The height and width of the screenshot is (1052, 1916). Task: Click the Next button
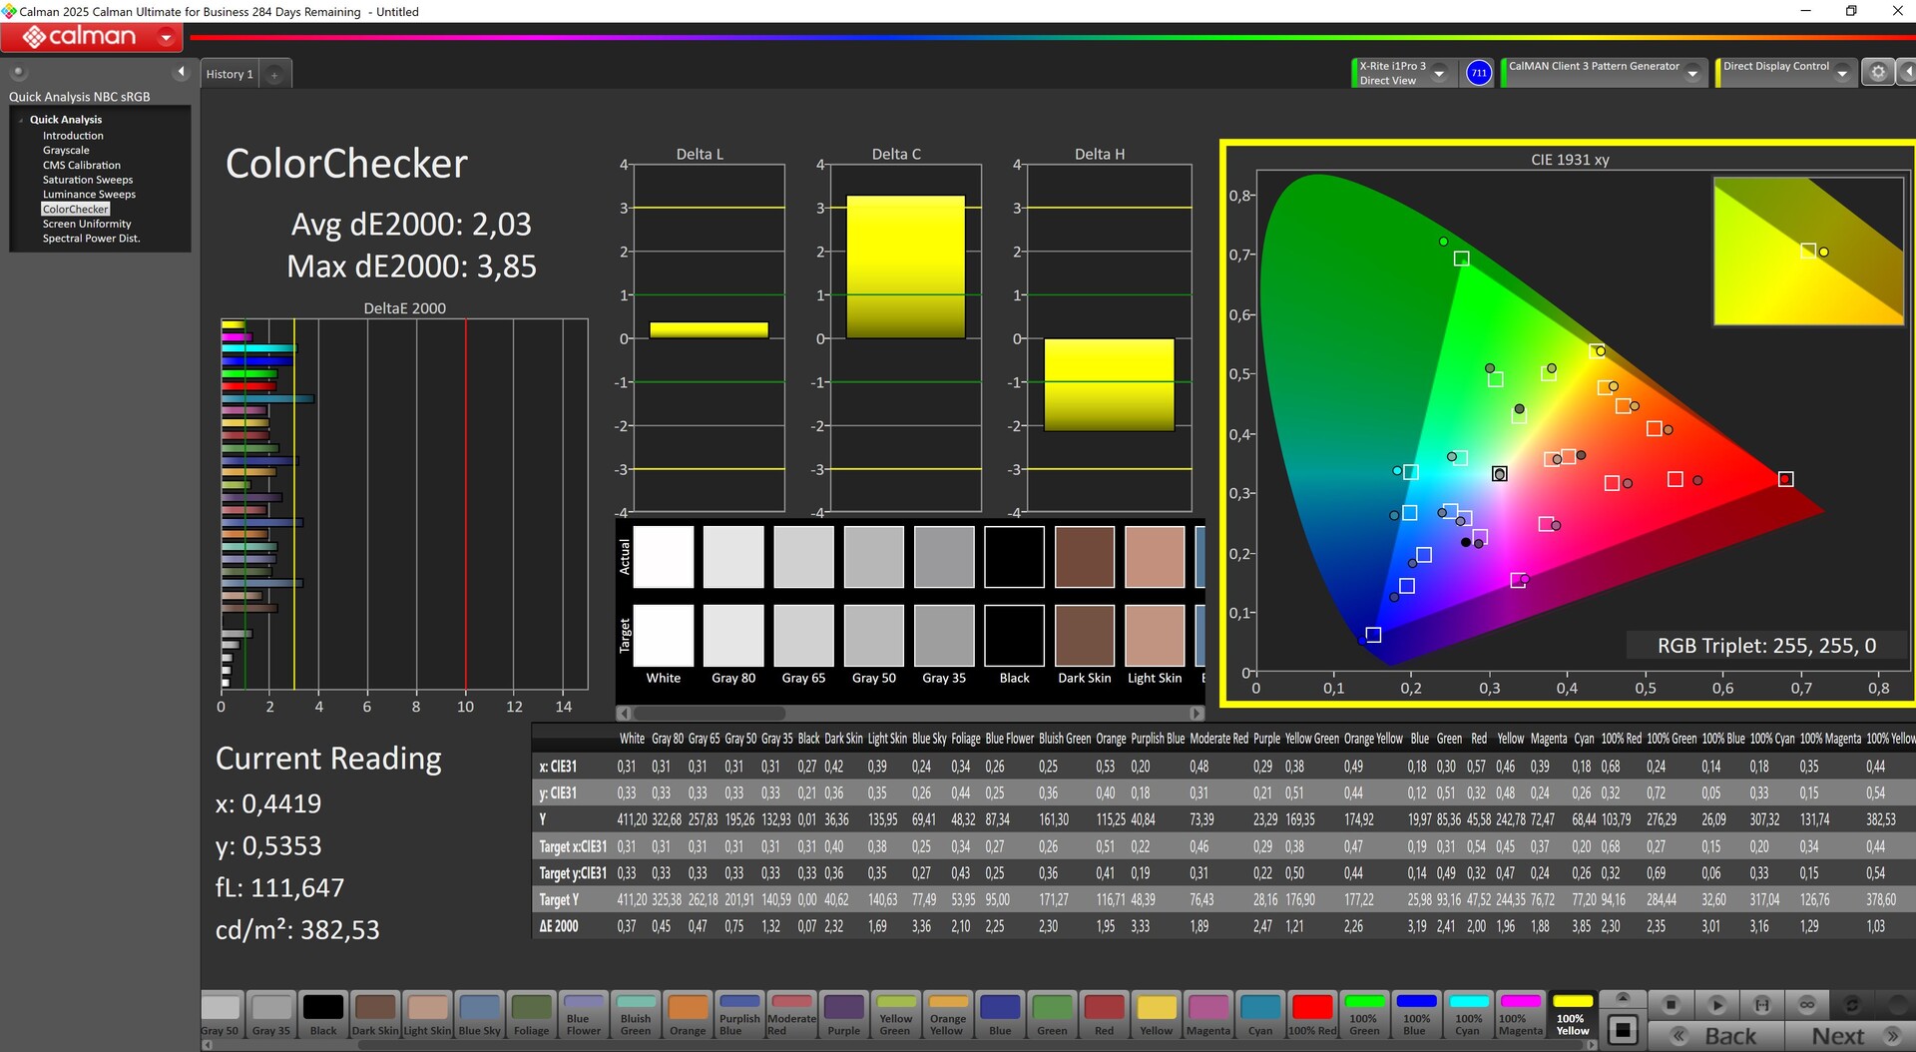click(x=1846, y=1036)
